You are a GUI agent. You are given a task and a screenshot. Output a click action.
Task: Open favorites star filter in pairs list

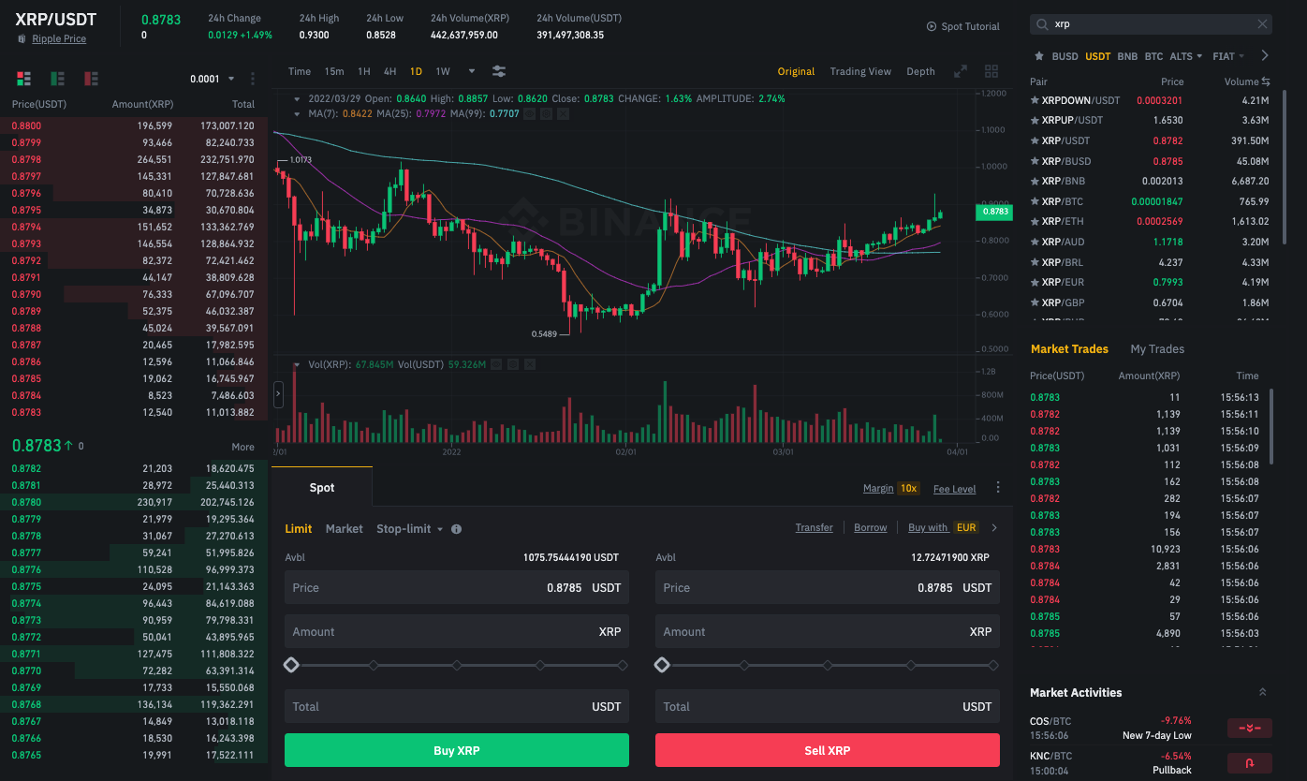pyautogui.click(x=1038, y=56)
